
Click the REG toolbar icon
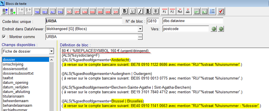click(x=45, y=11)
